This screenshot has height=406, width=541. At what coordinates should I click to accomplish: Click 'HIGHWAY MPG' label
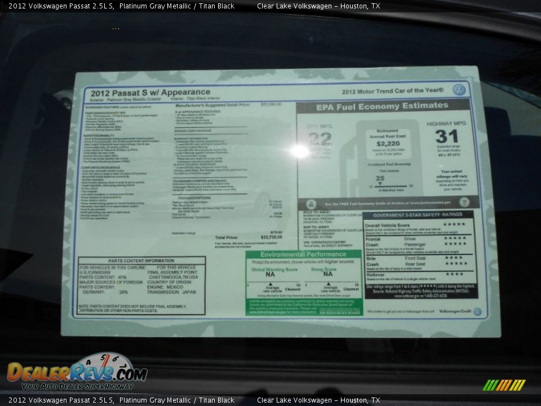pyautogui.click(x=446, y=123)
